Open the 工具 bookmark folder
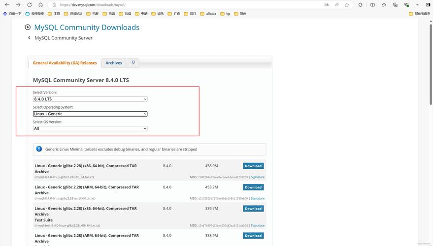Image resolution: width=433 pixels, height=246 pixels. coord(54,13)
